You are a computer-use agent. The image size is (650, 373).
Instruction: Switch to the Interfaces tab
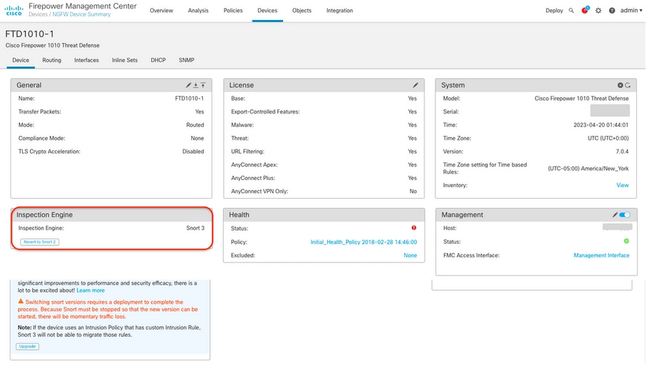coord(87,60)
